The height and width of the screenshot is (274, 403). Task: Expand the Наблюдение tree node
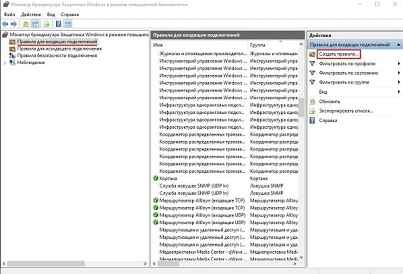pyautogui.click(x=5, y=63)
